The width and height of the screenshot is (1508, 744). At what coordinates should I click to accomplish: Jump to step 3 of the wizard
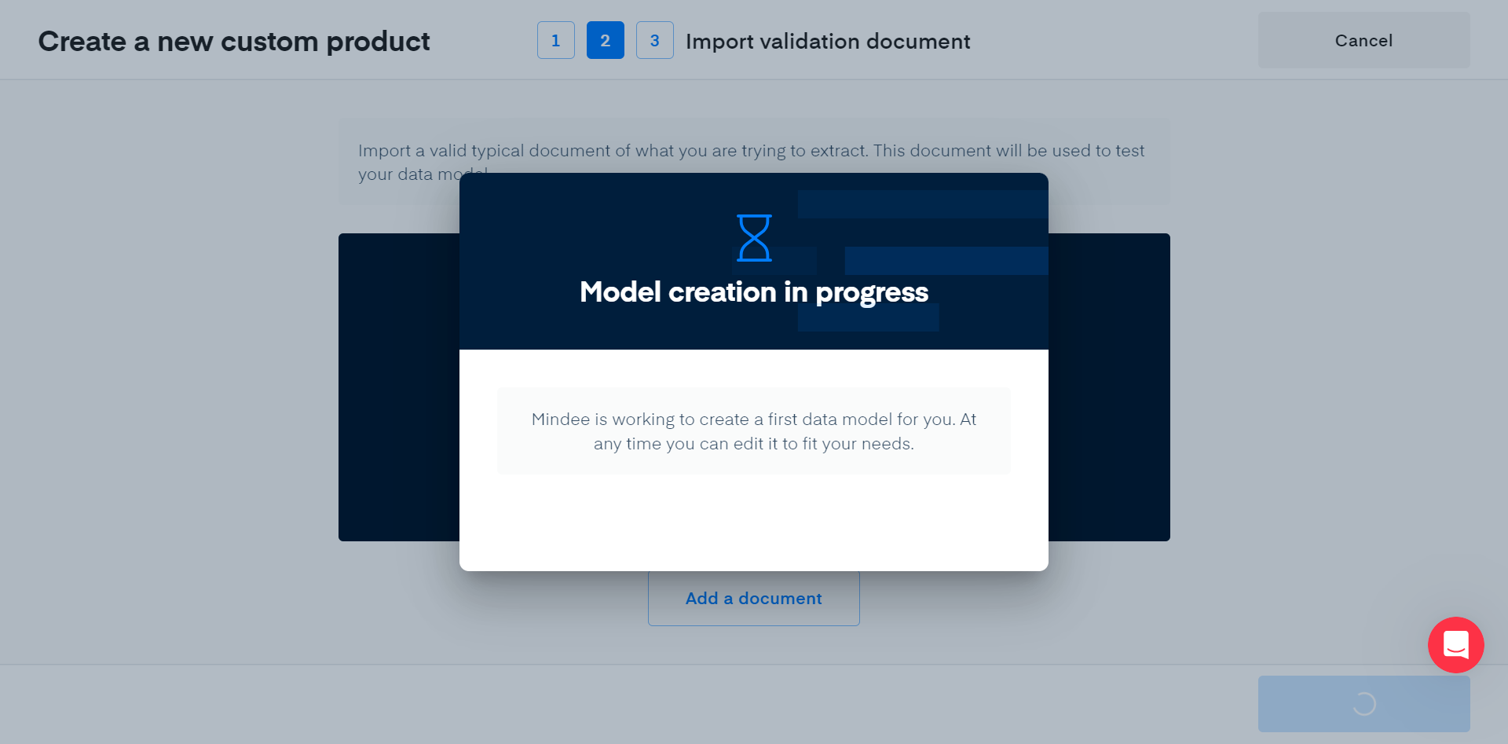[654, 40]
